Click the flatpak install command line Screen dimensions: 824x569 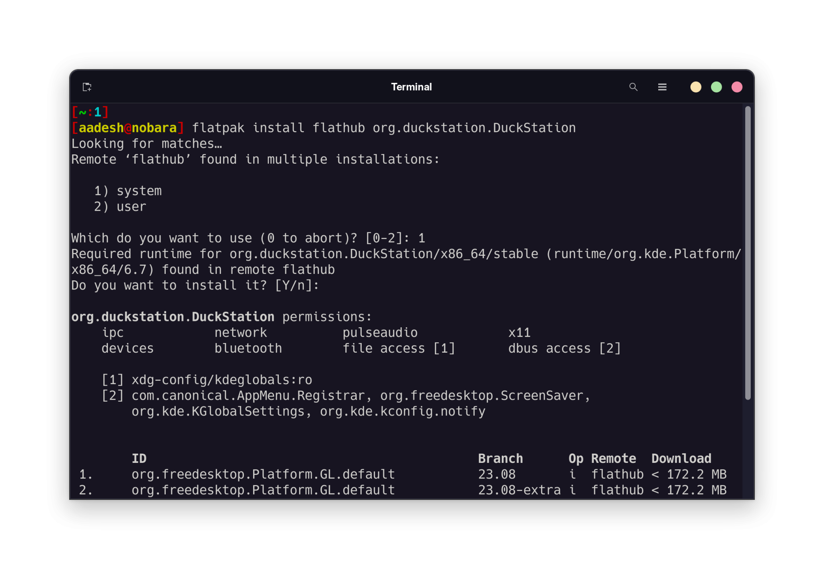point(383,127)
